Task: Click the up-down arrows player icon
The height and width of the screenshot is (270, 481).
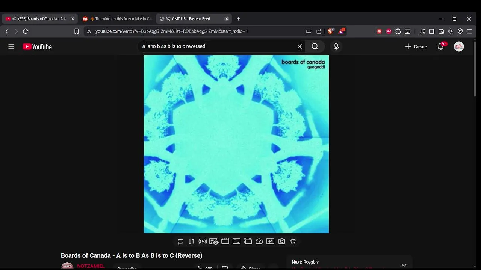Action: [191, 241]
